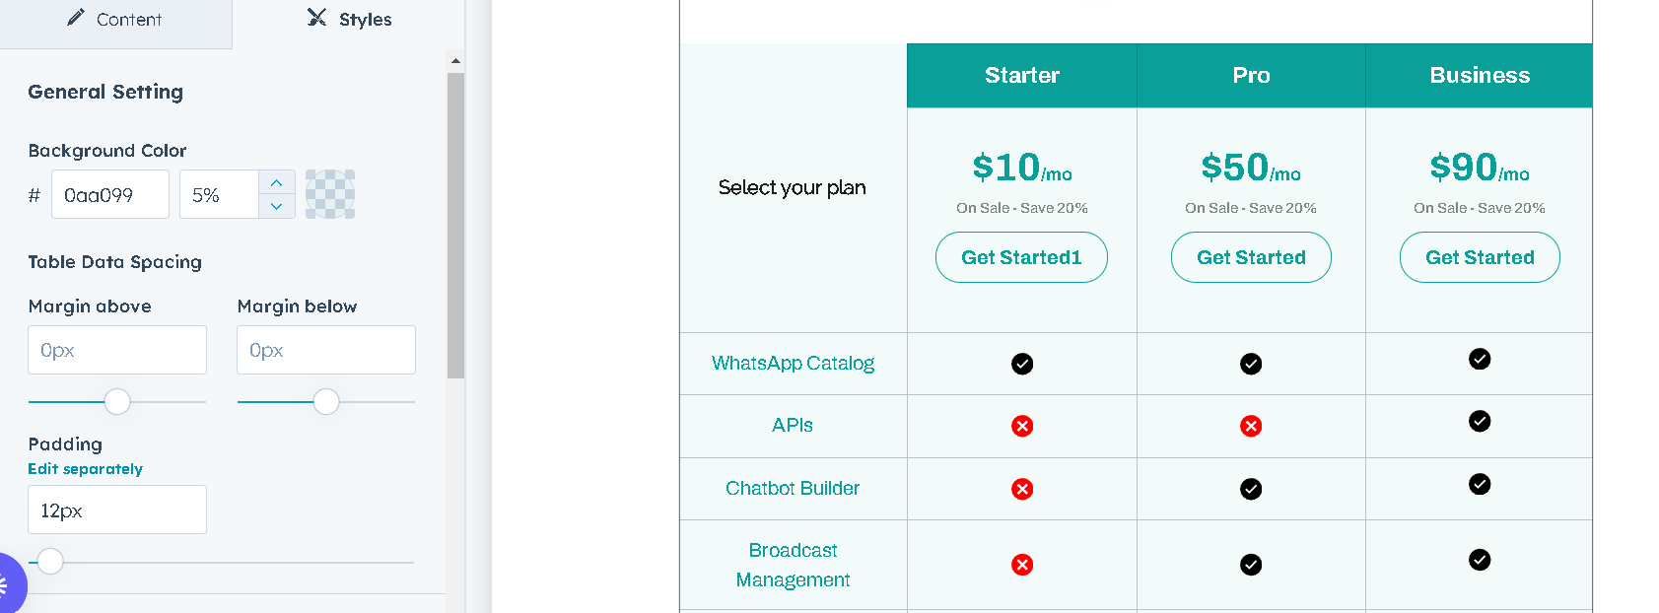This screenshot has width=1659, height=613.
Task: Click Starter red cross for Broadcast Management
Action: (1022, 565)
